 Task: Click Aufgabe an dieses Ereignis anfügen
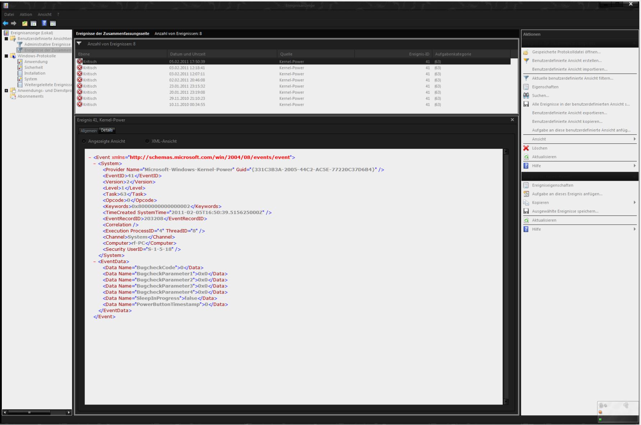pyautogui.click(x=567, y=194)
